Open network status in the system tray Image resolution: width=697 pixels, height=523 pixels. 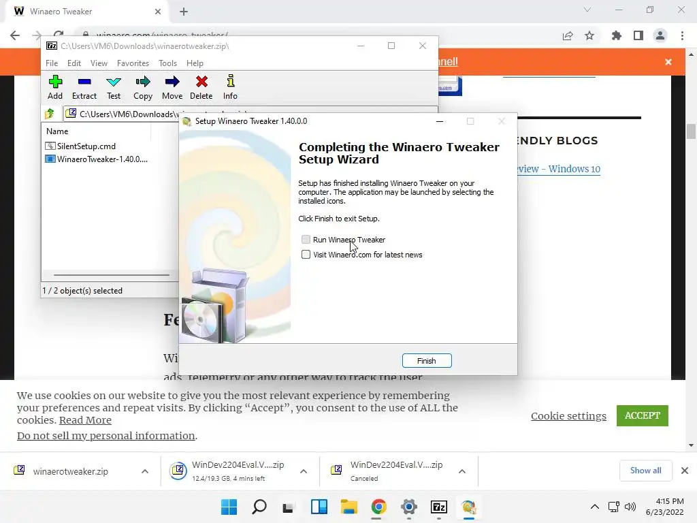[614, 507]
